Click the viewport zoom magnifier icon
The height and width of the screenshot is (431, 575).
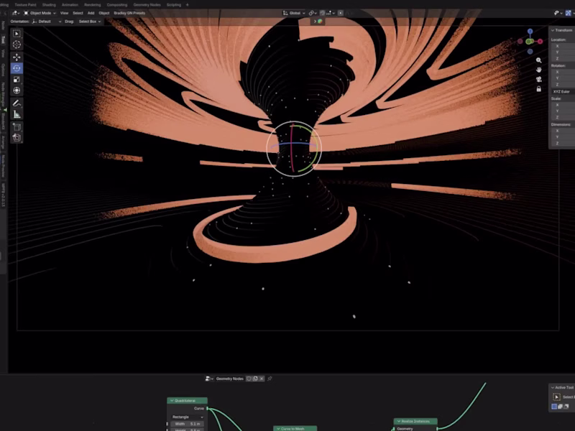tap(538, 60)
